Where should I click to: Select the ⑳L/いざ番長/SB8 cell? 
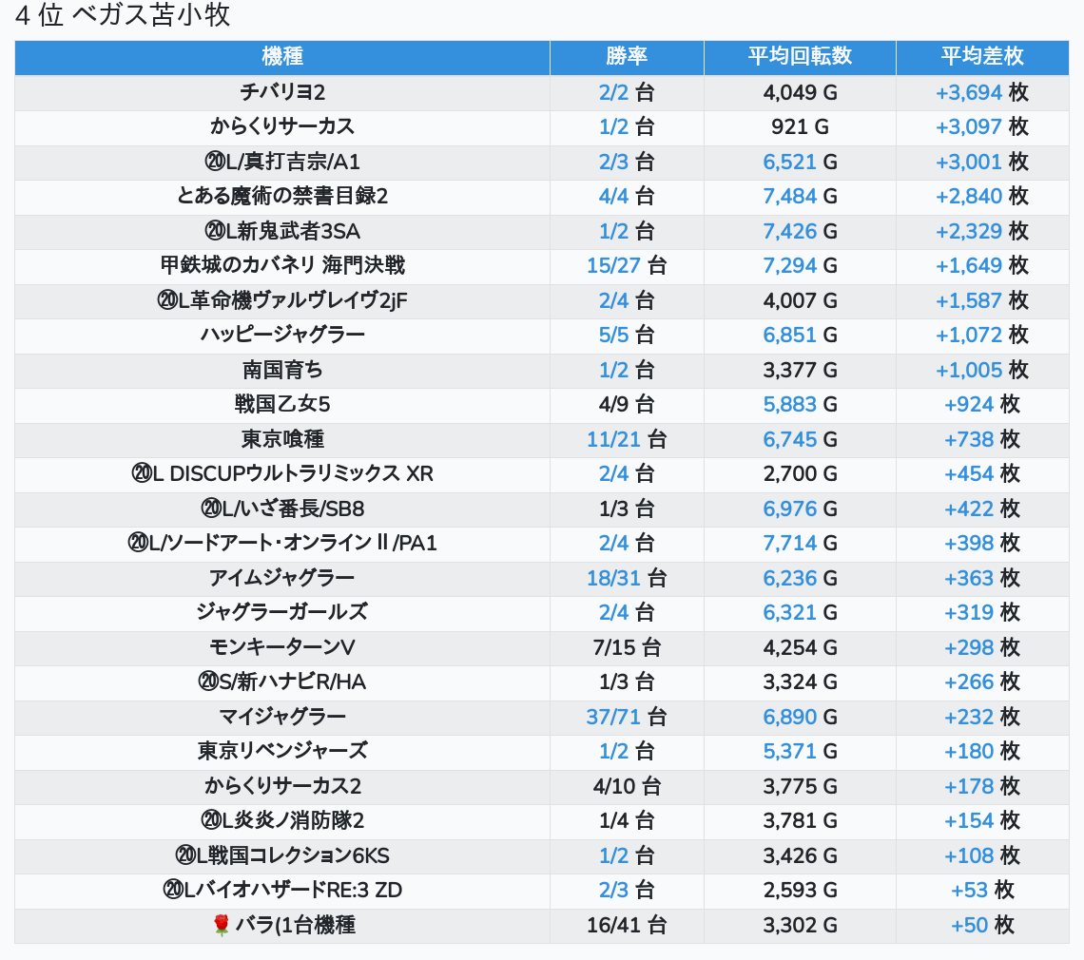[x=282, y=509]
